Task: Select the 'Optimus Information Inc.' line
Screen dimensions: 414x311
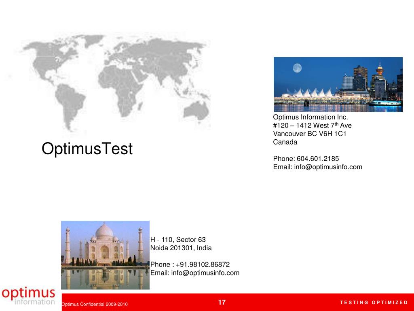Action: (x=310, y=117)
